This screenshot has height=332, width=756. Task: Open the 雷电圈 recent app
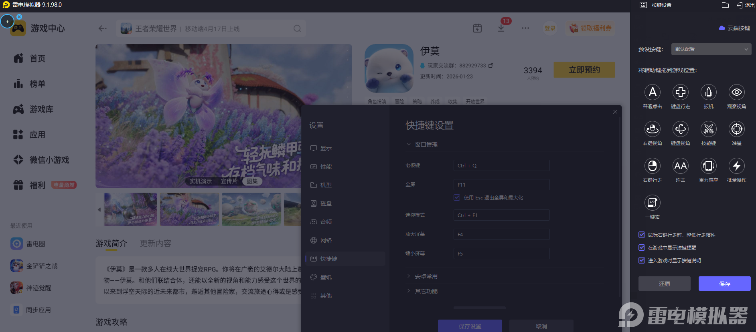(28, 243)
